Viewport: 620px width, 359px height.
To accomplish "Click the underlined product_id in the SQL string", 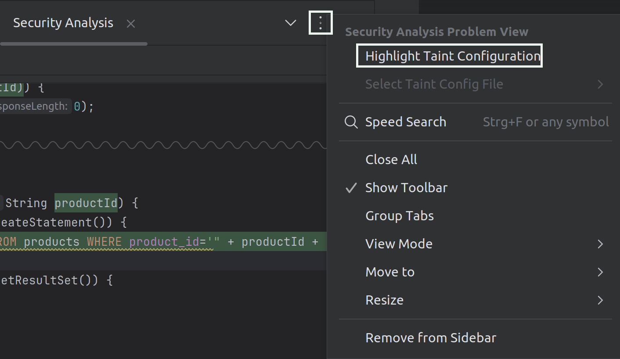I will (x=163, y=241).
